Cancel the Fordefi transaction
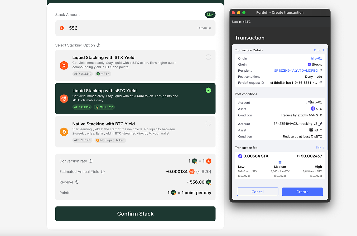Image resolution: width=357 pixels, height=236 pixels. (258, 192)
